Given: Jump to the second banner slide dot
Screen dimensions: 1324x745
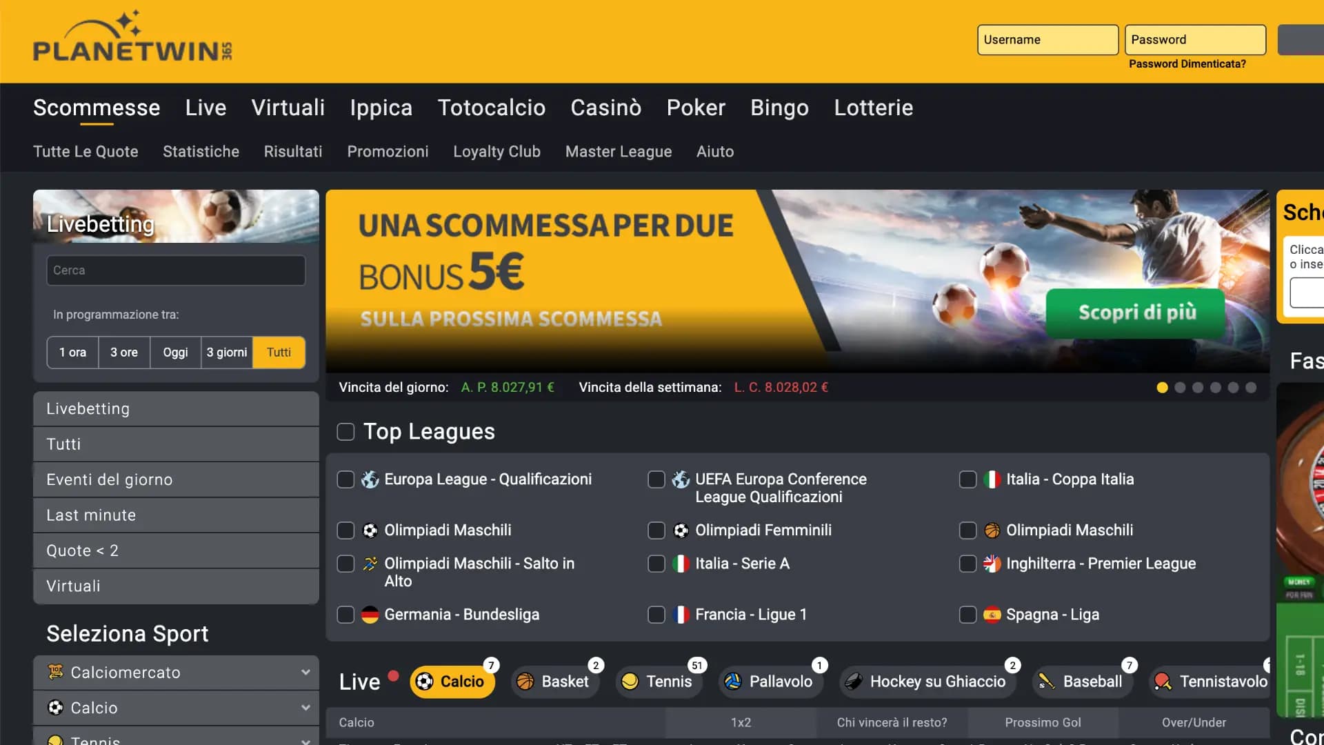Looking at the screenshot, I should tap(1180, 388).
